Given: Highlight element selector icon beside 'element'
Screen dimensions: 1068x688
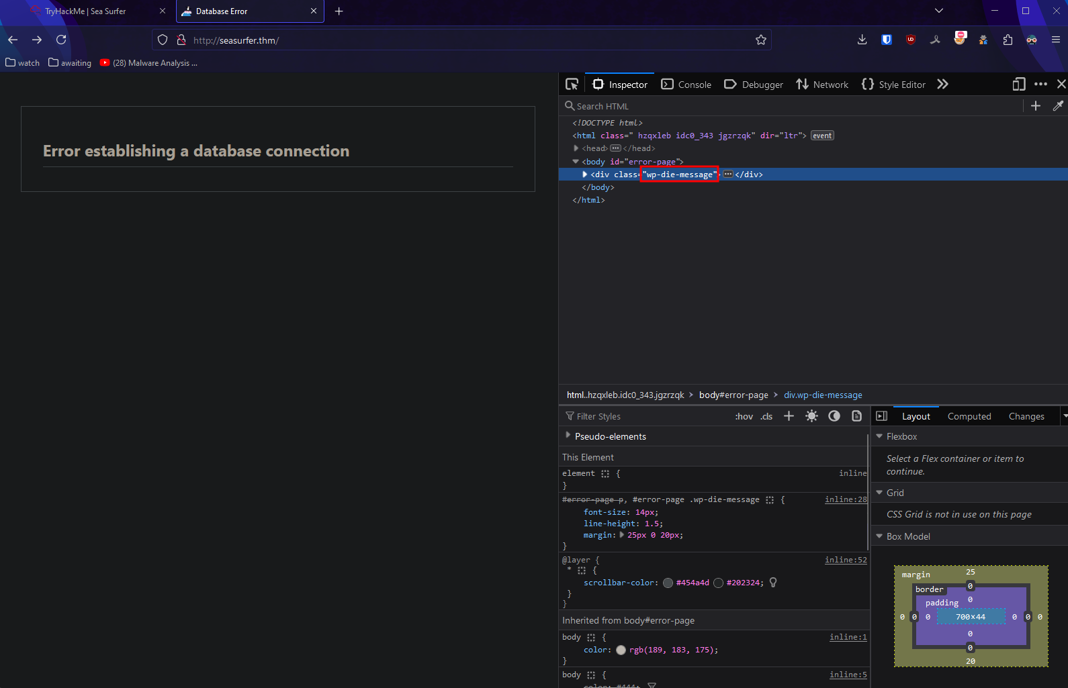Looking at the screenshot, I should coord(605,473).
